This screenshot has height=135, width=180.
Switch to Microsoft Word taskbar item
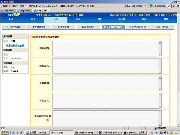click(x=112, y=132)
